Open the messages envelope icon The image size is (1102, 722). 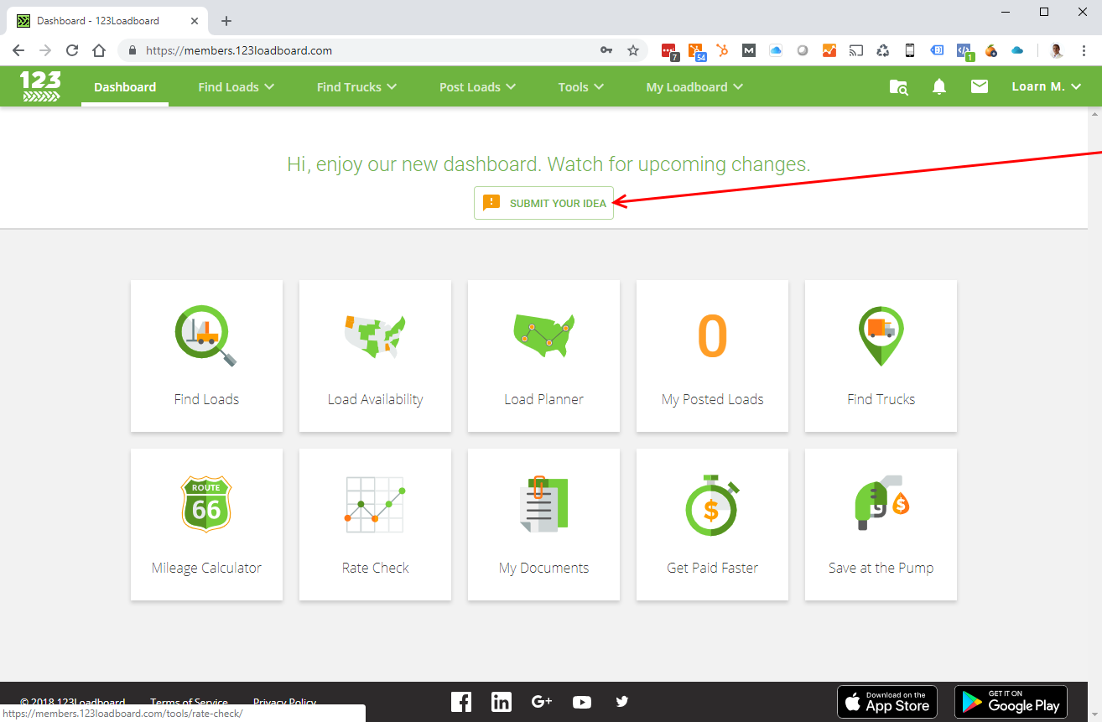tap(980, 86)
